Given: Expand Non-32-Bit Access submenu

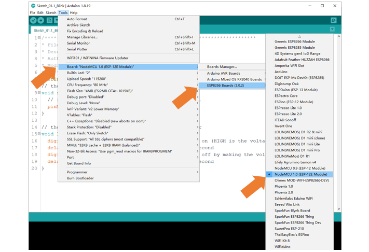Looking at the screenshot, I should 129,151.
